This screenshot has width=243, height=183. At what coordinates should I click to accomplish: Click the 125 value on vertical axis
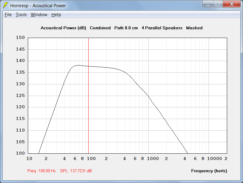coord(20,95)
